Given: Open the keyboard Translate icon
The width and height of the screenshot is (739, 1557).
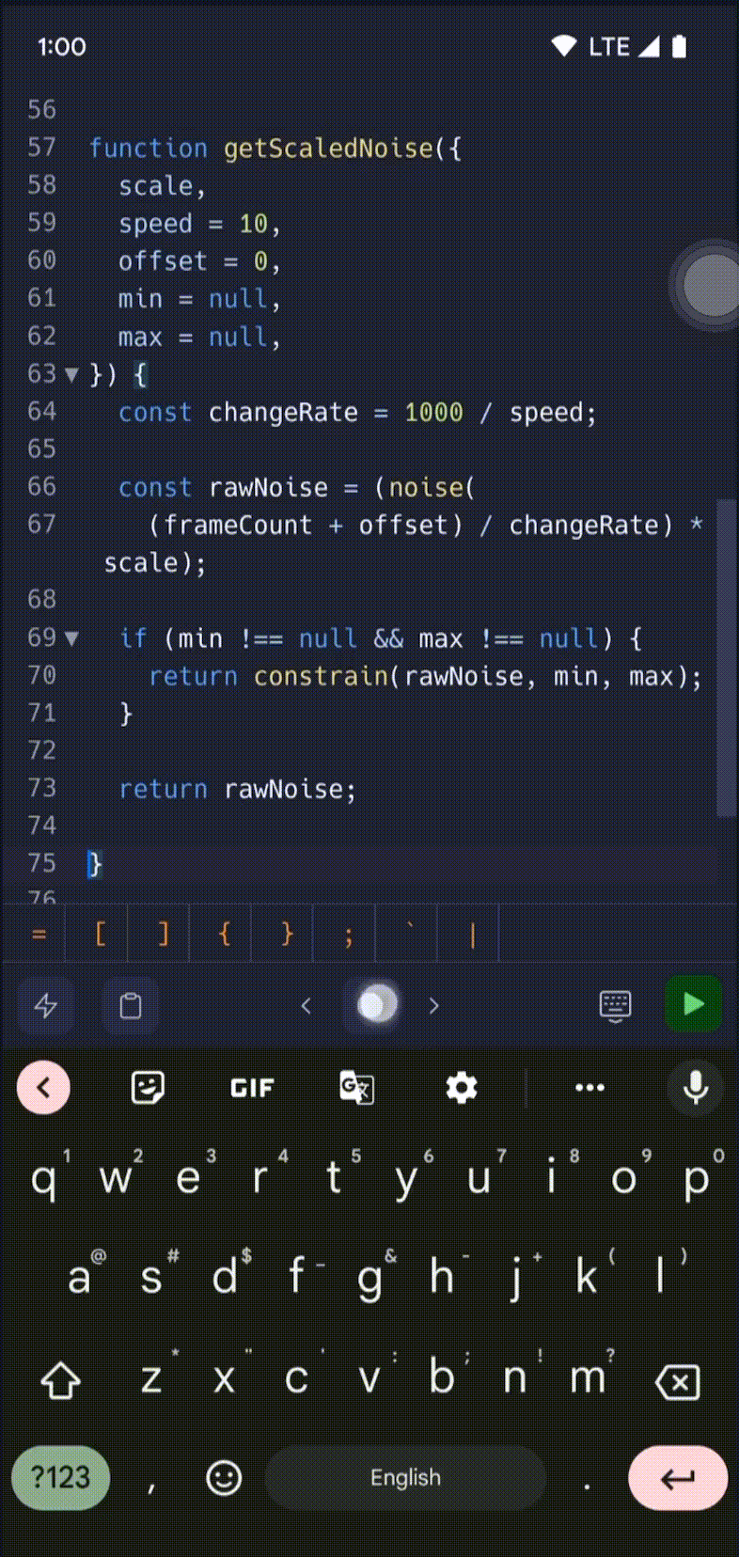Looking at the screenshot, I should pos(356,1088).
